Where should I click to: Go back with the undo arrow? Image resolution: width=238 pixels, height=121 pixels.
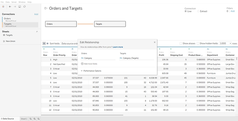pyautogui.click(x=10, y=6)
